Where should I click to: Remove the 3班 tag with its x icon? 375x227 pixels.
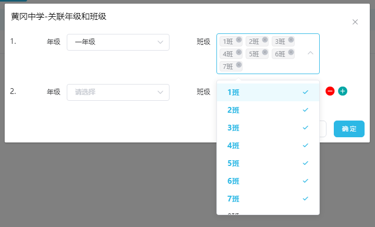(x=291, y=40)
